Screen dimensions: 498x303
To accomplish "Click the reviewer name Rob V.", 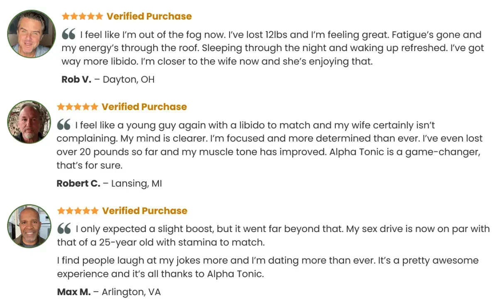I will point(76,79).
